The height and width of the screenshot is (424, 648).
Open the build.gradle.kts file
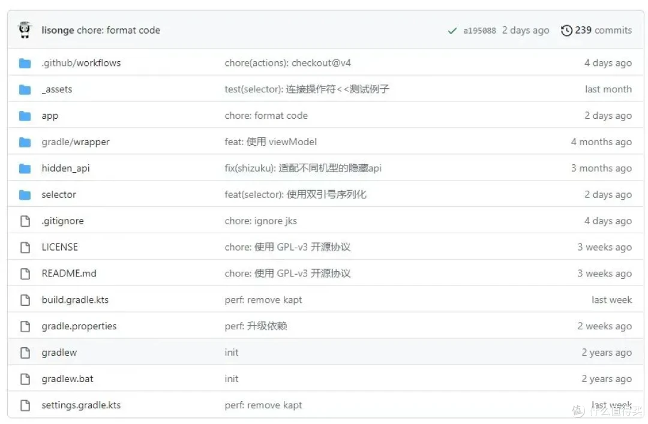(75, 300)
